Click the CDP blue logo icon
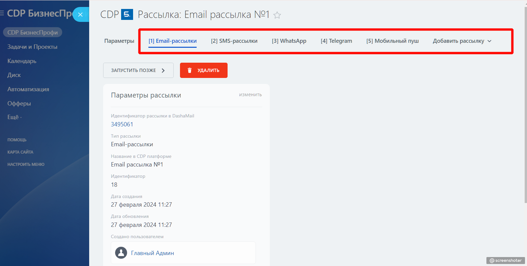 click(x=127, y=15)
